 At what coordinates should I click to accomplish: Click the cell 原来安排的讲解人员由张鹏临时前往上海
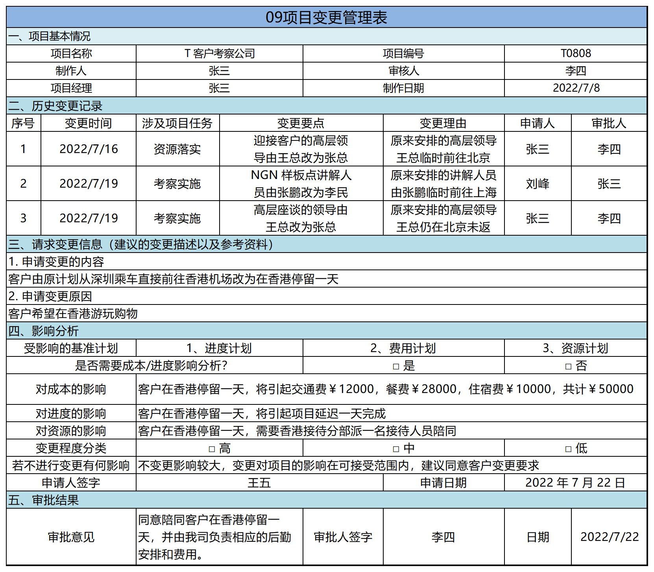[443, 184]
